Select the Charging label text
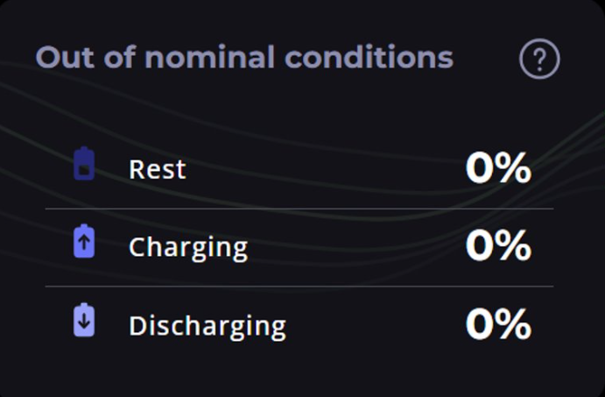The height and width of the screenshot is (397, 605). [x=188, y=248]
